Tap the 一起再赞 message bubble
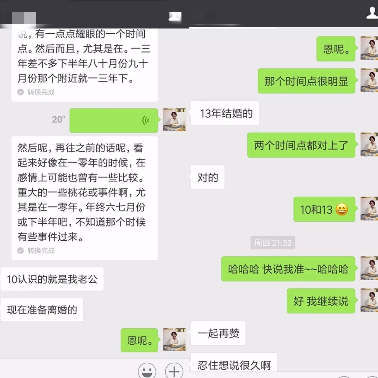This screenshot has width=378, height=378. click(218, 333)
